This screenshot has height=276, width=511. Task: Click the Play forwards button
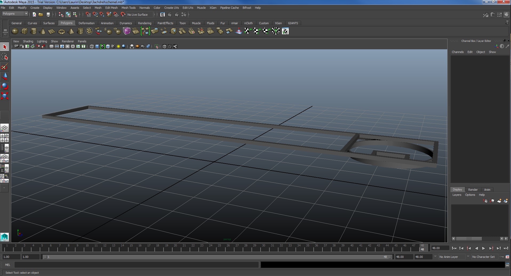[x=484, y=248]
